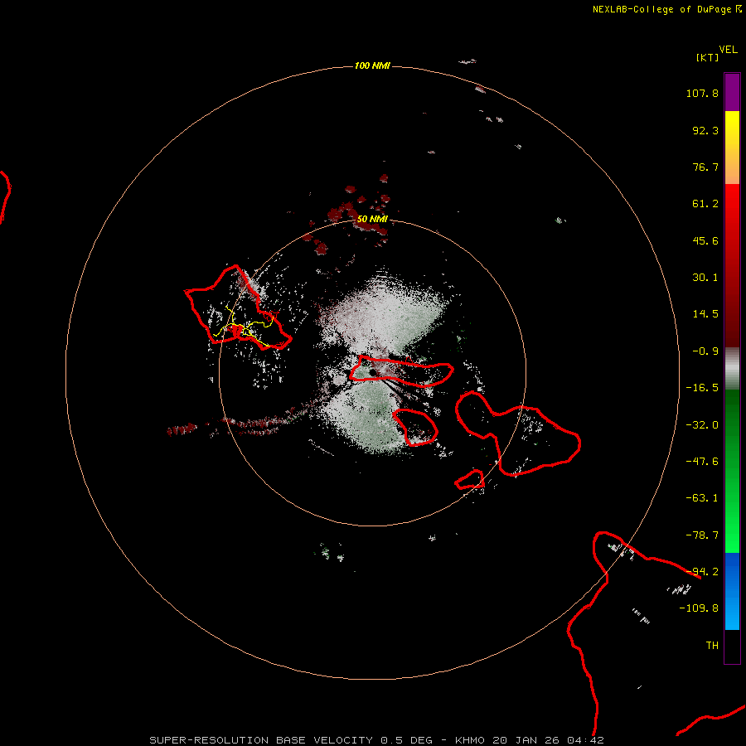Click the purple top band of velocity scale

732,92
